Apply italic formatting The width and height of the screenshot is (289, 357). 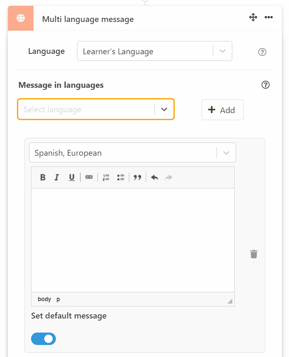click(x=57, y=177)
